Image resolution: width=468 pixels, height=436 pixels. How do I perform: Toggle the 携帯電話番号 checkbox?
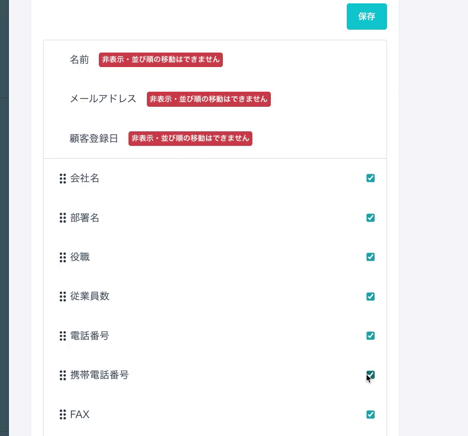[370, 375]
